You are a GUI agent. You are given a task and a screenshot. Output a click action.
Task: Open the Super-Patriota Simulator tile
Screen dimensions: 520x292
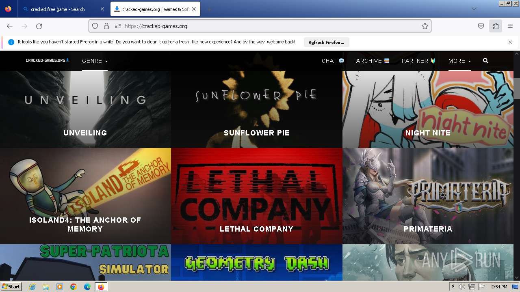click(85, 262)
